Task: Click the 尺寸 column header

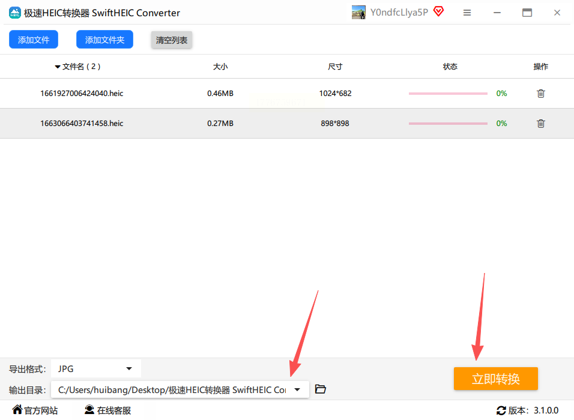Action: tap(335, 67)
